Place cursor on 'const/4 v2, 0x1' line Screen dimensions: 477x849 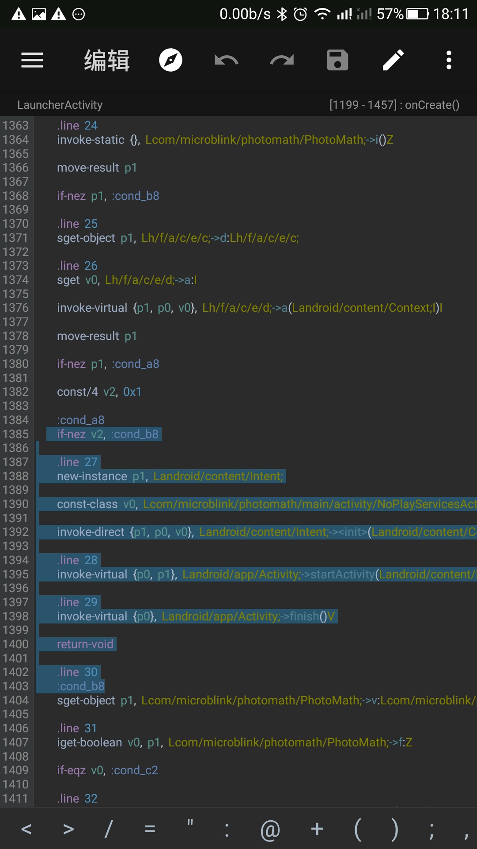99,392
